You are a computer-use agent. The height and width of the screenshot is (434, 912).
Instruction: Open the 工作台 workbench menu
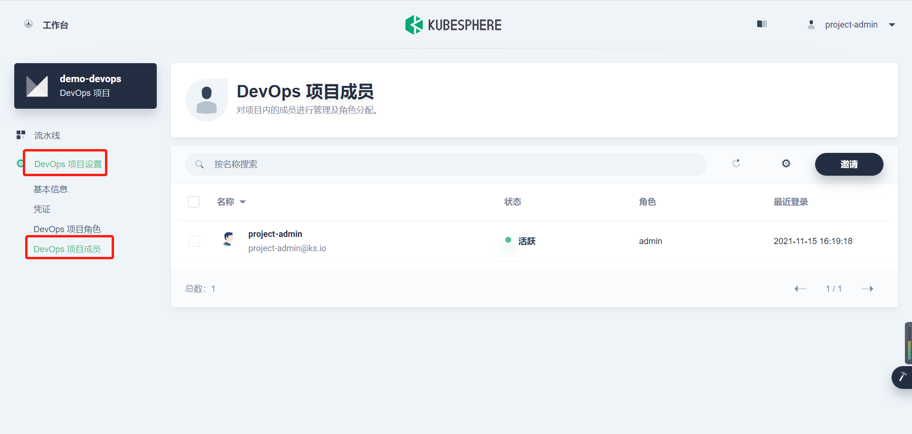point(55,25)
